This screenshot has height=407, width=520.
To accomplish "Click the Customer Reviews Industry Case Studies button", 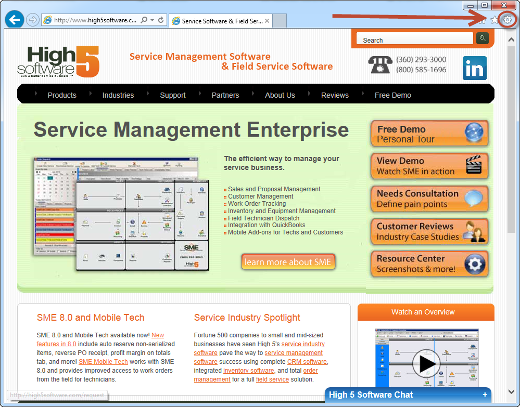I will [429, 231].
